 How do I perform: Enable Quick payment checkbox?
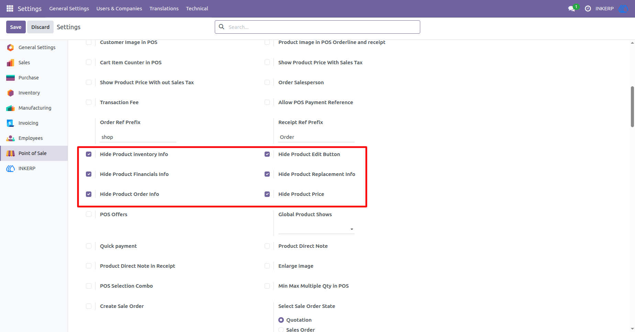(x=89, y=246)
